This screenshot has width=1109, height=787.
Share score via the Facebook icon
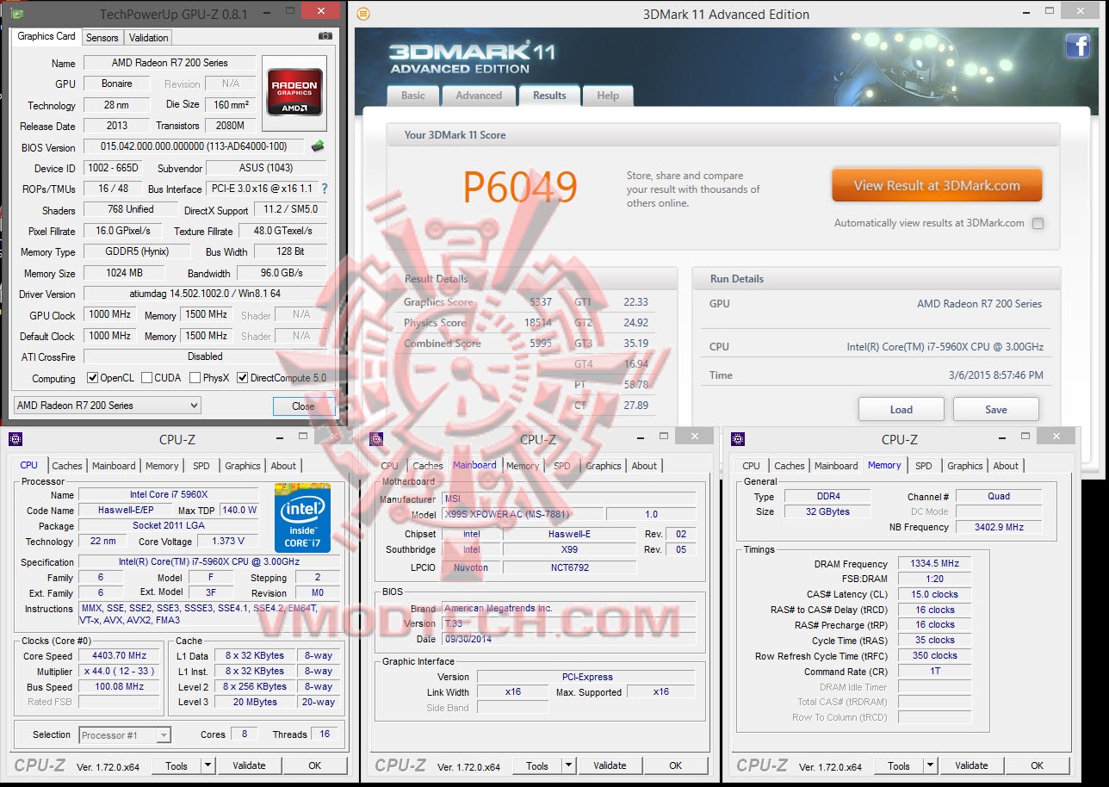[1077, 46]
